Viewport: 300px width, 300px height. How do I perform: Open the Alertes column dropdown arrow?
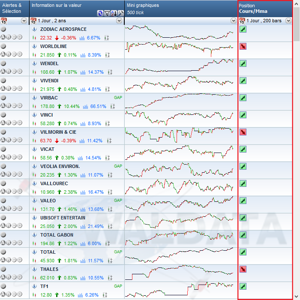tap(24, 21)
